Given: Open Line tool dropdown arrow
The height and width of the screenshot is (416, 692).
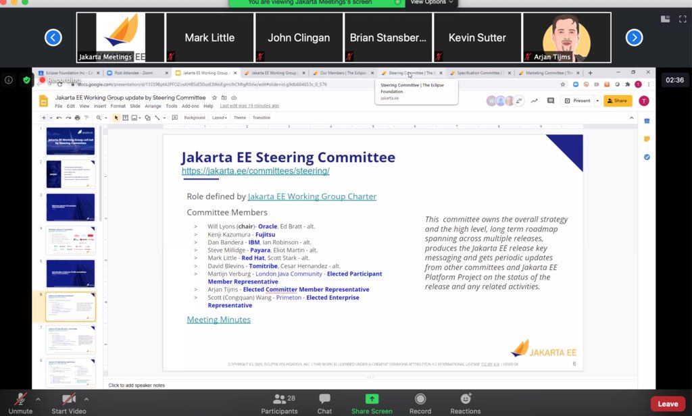Looking at the screenshot, I should pos(164,118).
